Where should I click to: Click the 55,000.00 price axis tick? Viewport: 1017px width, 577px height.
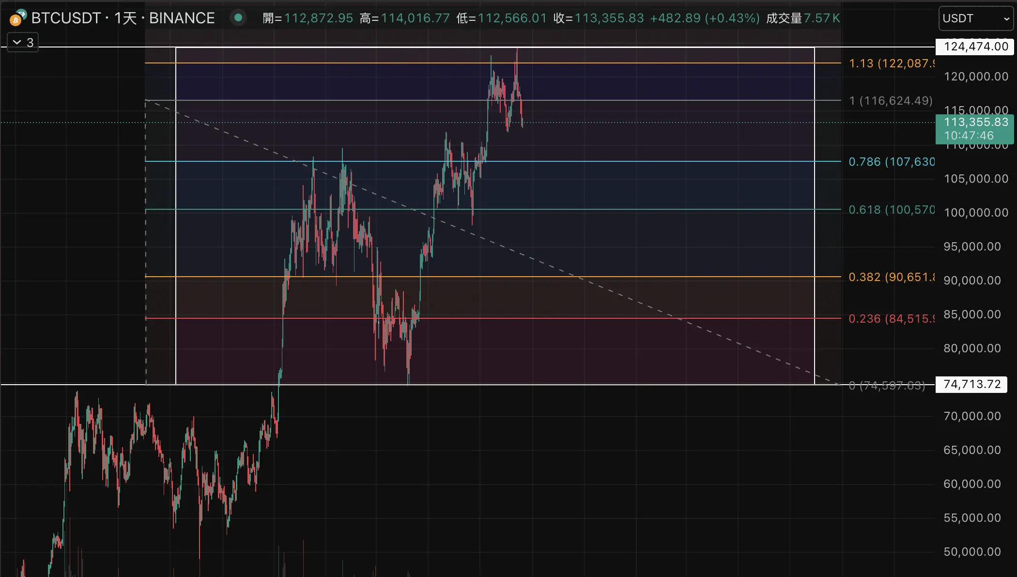click(x=972, y=518)
